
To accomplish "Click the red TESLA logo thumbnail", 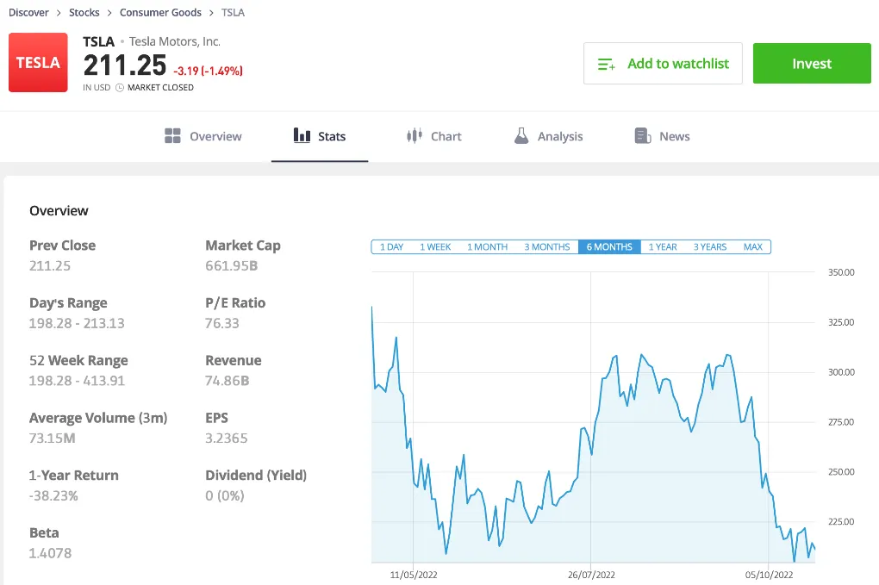I will [x=38, y=62].
